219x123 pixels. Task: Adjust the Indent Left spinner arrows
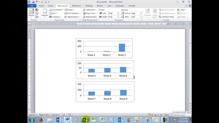point(118,13)
